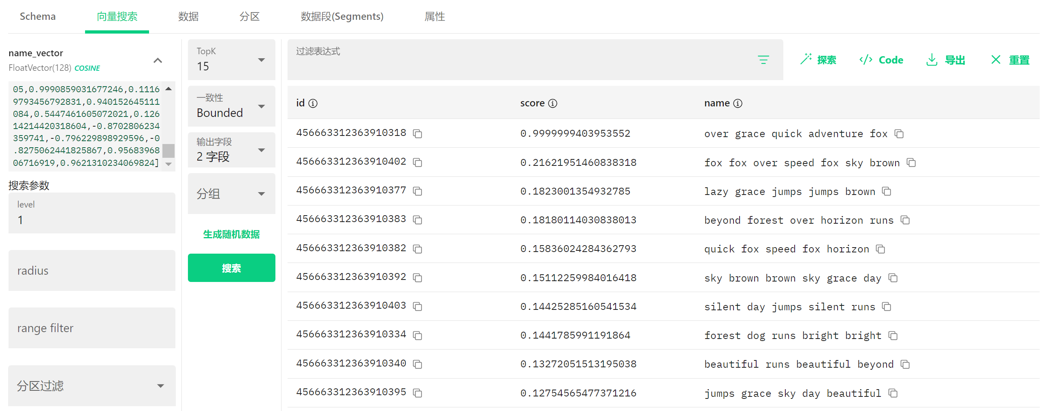Click the filter icon in expression box
This screenshot has height=411, width=1049.
[x=763, y=60]
